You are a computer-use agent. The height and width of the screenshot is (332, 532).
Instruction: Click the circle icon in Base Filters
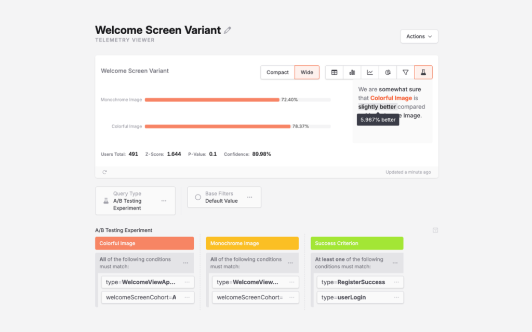click(198, 197)
